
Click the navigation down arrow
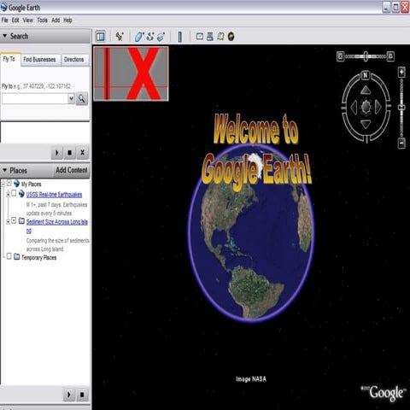click(366, 124)
